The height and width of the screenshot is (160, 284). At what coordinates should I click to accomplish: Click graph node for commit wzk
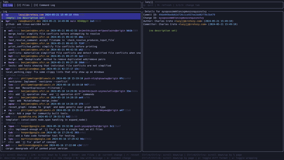tap(3, 116)
